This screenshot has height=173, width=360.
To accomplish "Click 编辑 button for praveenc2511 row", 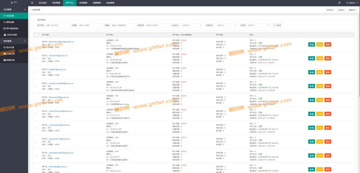I will pos(312,142).
